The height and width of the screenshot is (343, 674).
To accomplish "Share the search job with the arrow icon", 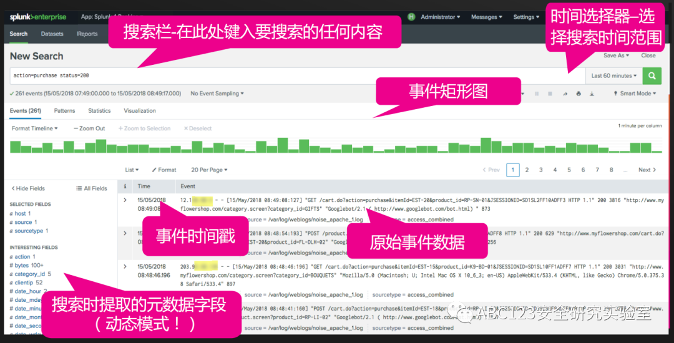I will [x=565, y=94].
